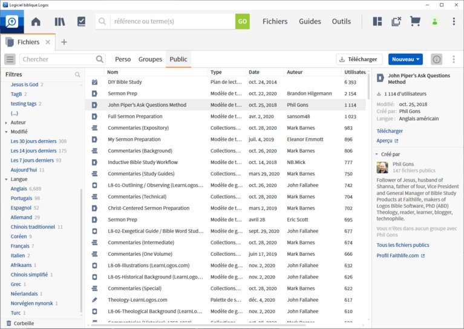The height and width of the screenshot is (329, 464).
Task: Open the main toolbar kebab menu
Action: (x=454, y=21)
